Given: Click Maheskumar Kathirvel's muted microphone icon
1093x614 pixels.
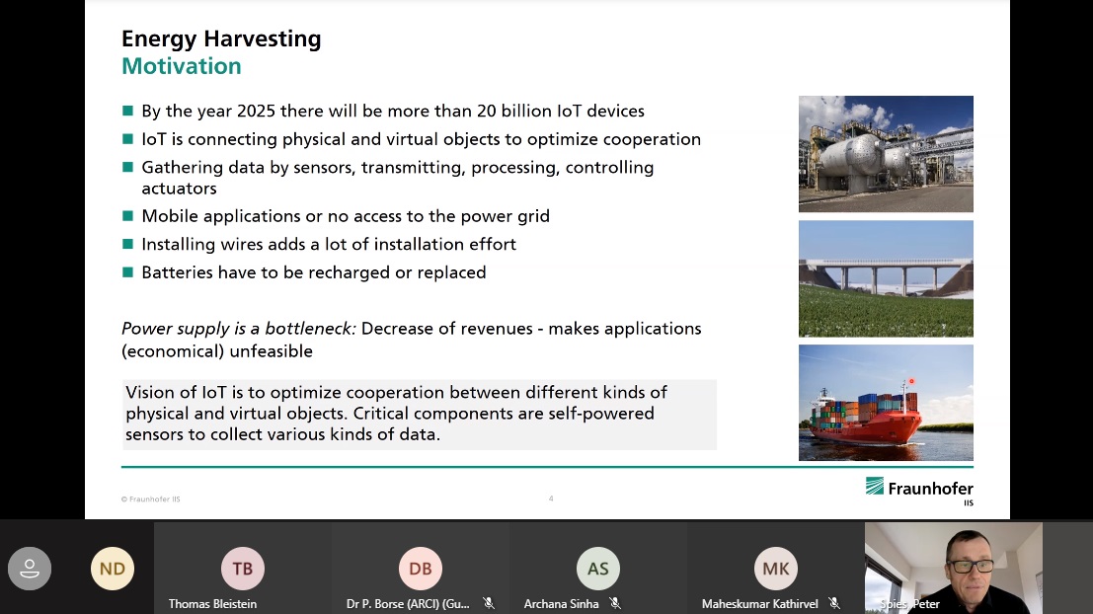Looking at the screenshot, I should pos(834,603).
